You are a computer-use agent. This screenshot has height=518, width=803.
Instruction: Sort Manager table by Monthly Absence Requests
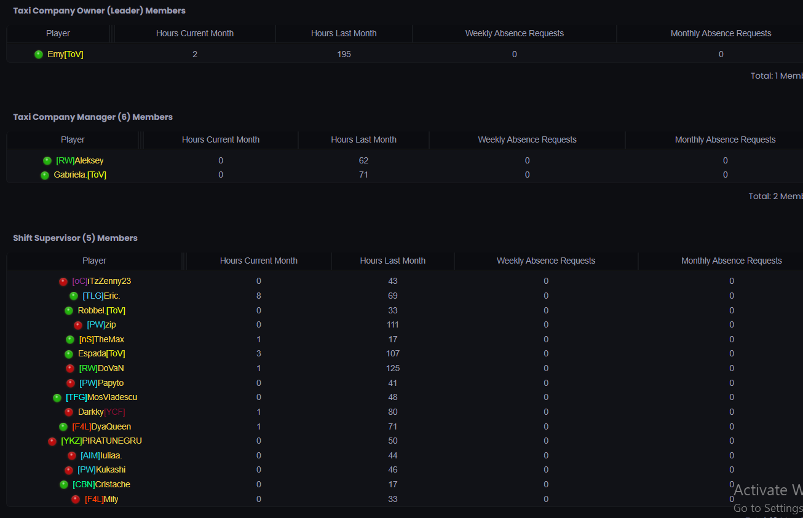click(725, 140)
